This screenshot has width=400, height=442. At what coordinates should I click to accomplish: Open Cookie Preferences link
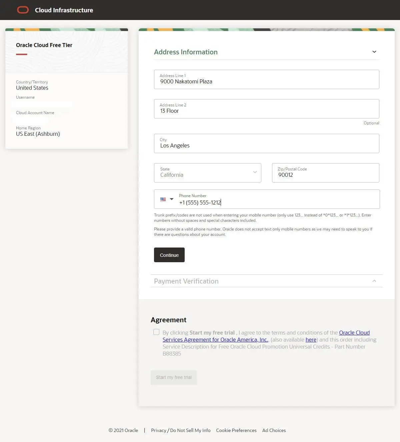pos(236,430)
